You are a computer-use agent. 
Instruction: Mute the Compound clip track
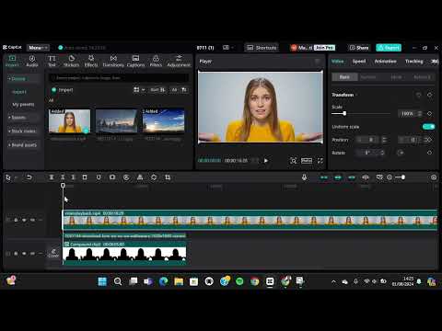(32, 254)
